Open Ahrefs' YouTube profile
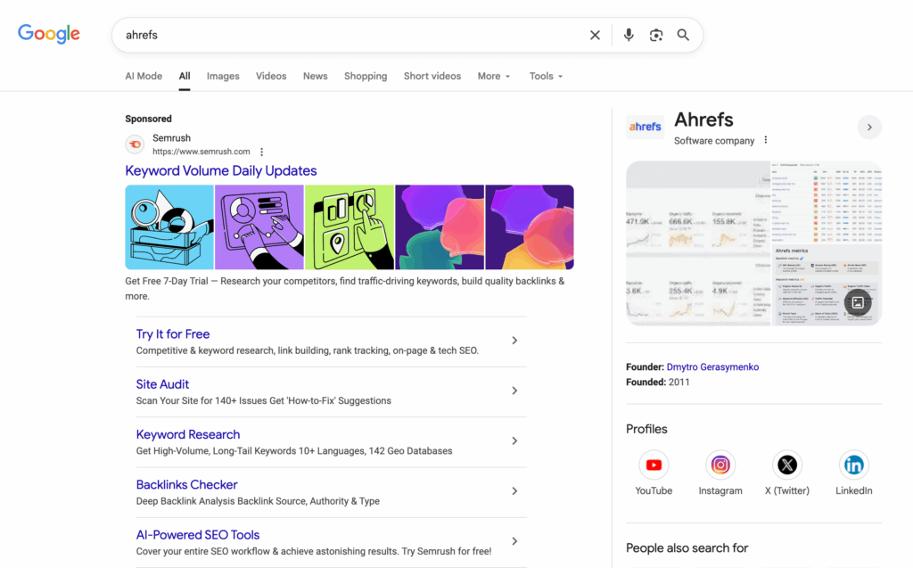The image size is (913, 568). [654, 465]
